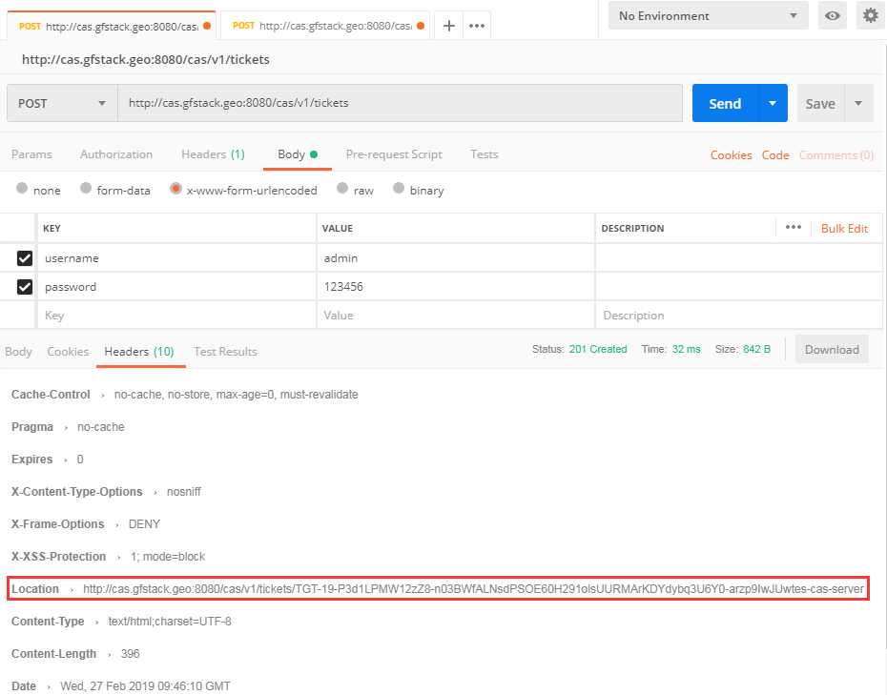The height and width of the screenshot is (695, 887).
Task: Open the Send button dropdown arrow
Action: pyautogui.click(x=773, y=104)
